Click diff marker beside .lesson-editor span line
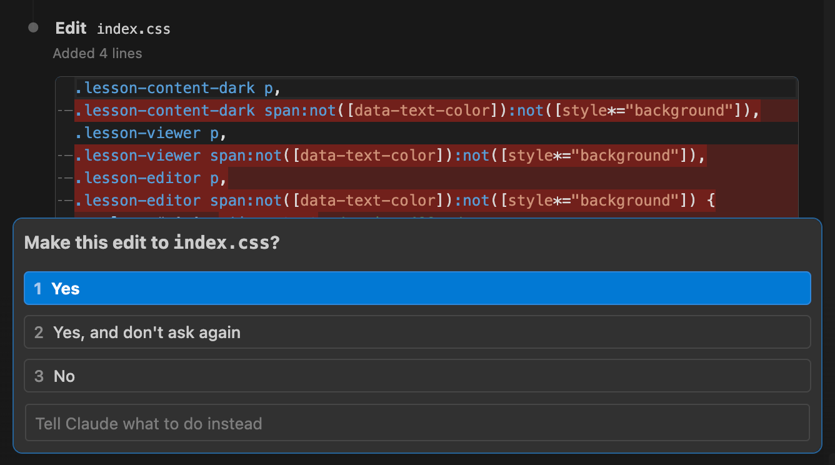This screenshot has width=835, height=465. coord(64,201)
